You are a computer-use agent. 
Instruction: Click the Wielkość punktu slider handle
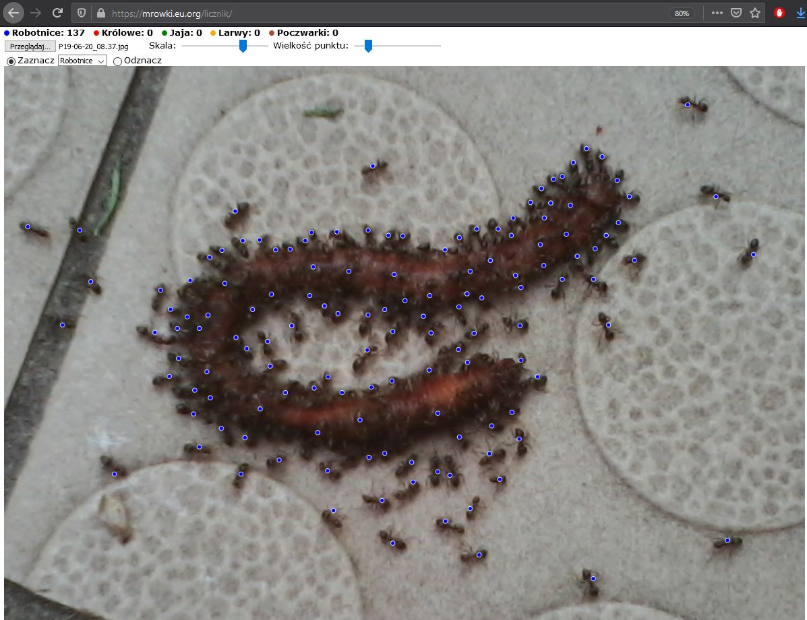[368, 46]
